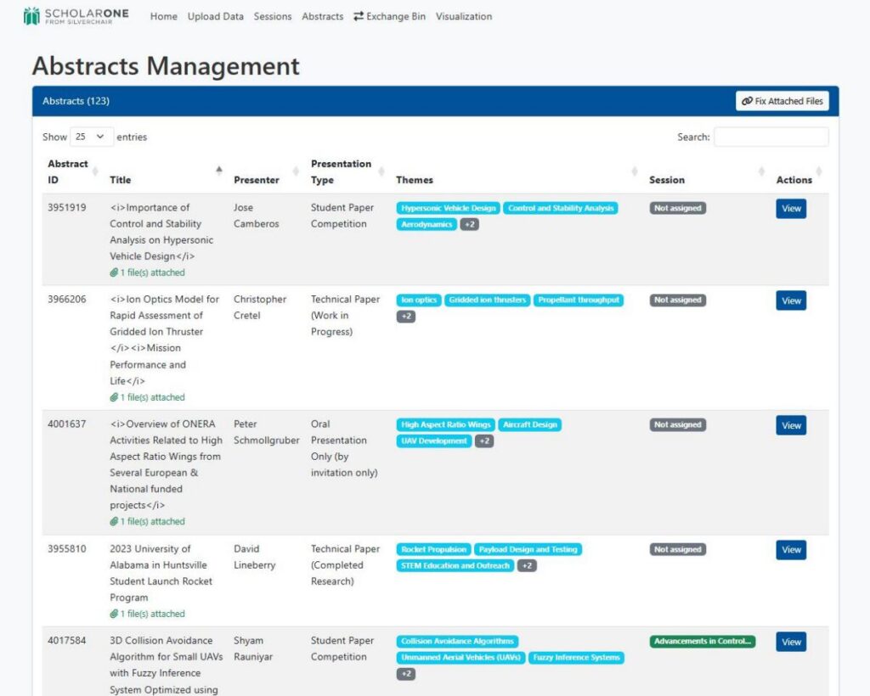Image resolution: width=870 pixels, height=696 pixels.
Task: Open Abstracts page
Action: coord(322,17)
